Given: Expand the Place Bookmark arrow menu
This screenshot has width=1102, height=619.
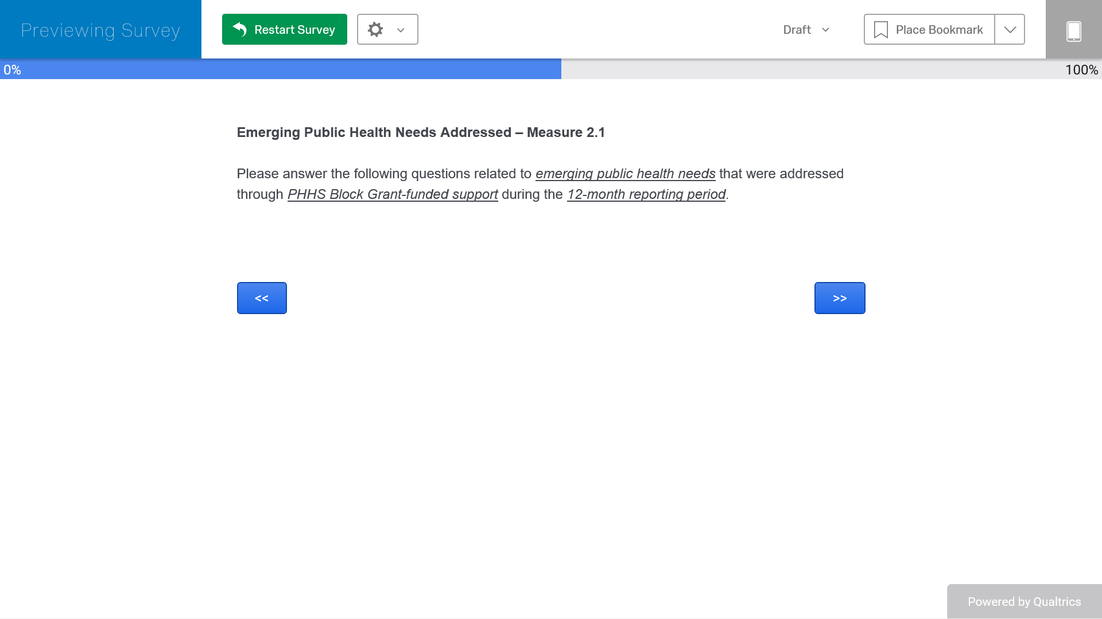Looking at the screenshot, I should 1010,30.
